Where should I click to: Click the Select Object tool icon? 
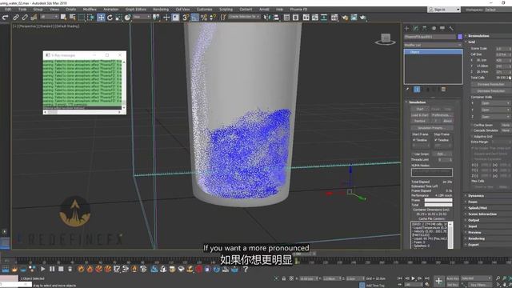63,18
